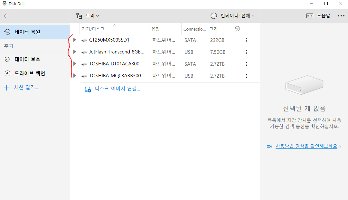
Task: Open kebab menu for TOSHIBA MQ03ABB300
Action: (x=246, y=76)
